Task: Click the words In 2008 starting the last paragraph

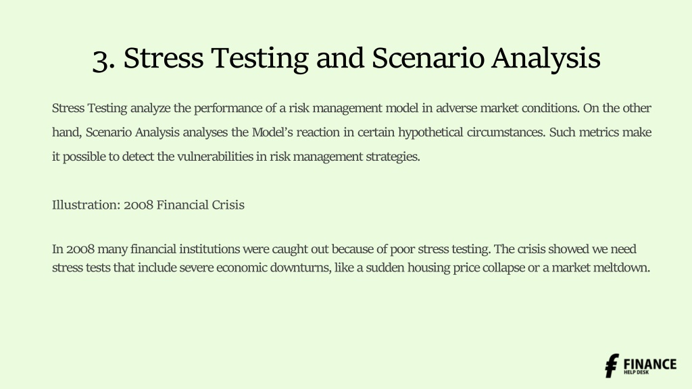Action: click(73, 249)
